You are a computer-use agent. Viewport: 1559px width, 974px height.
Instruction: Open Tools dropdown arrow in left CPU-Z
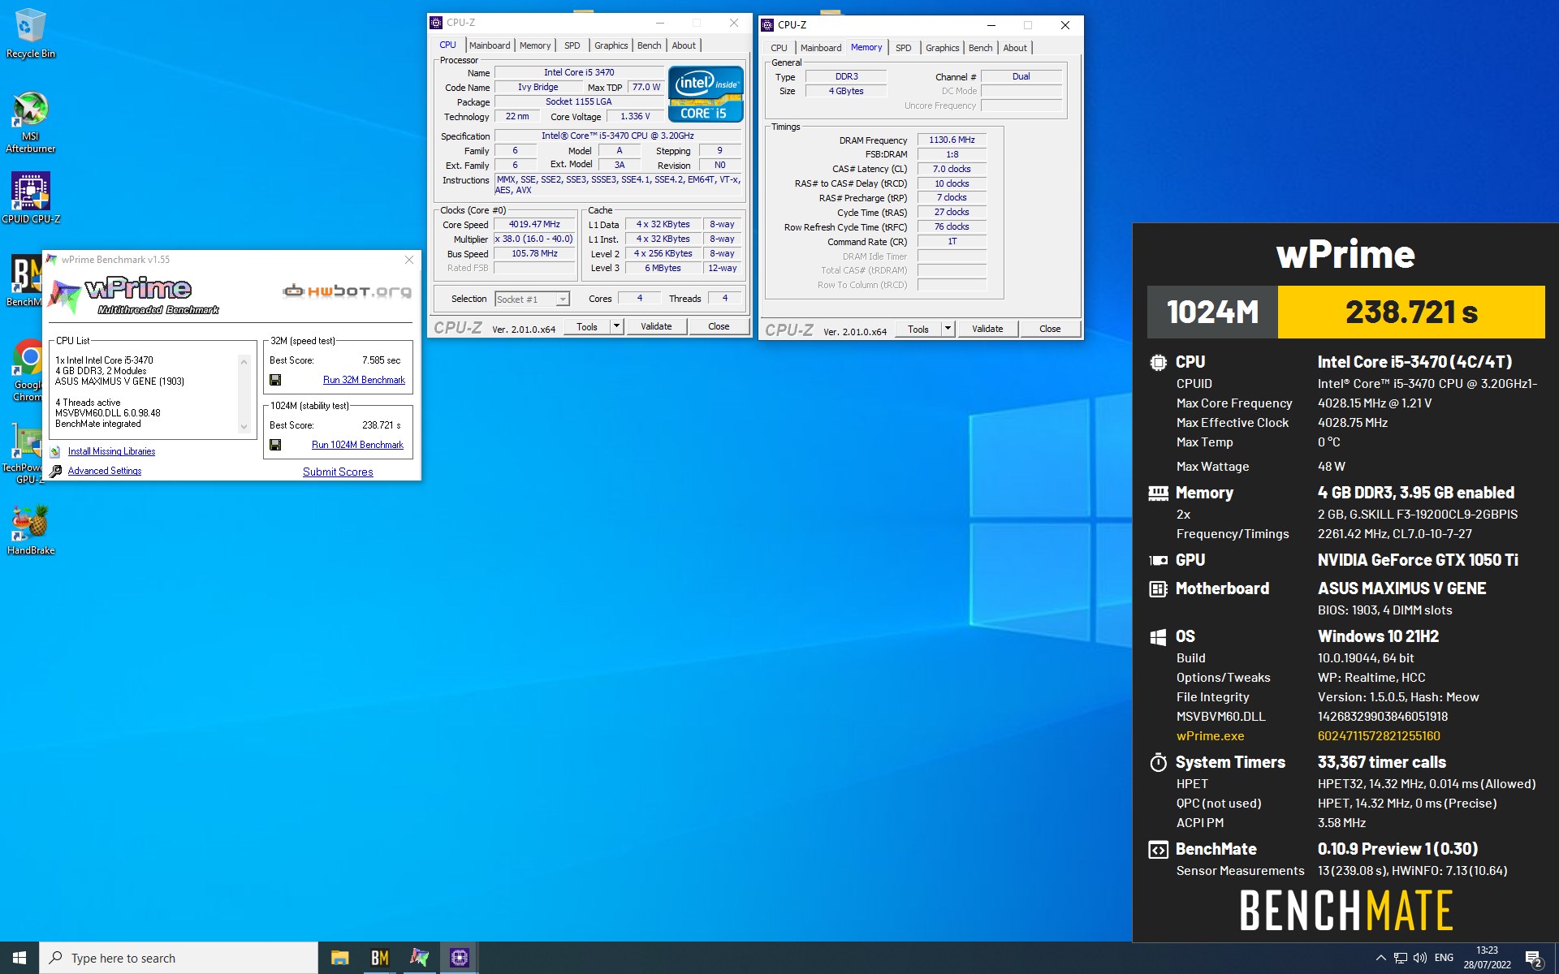click(616, 326)
